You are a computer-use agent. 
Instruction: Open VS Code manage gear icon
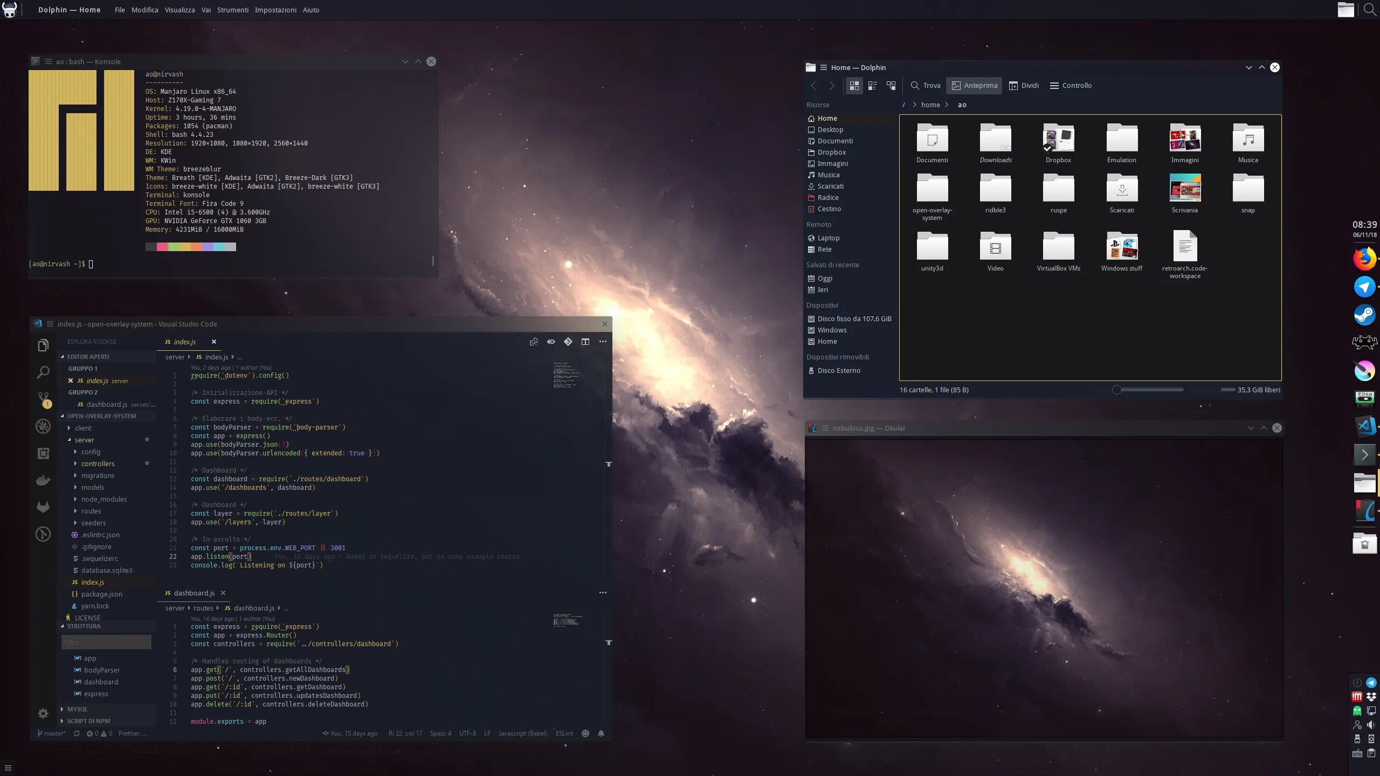click(x=43, y=713)
